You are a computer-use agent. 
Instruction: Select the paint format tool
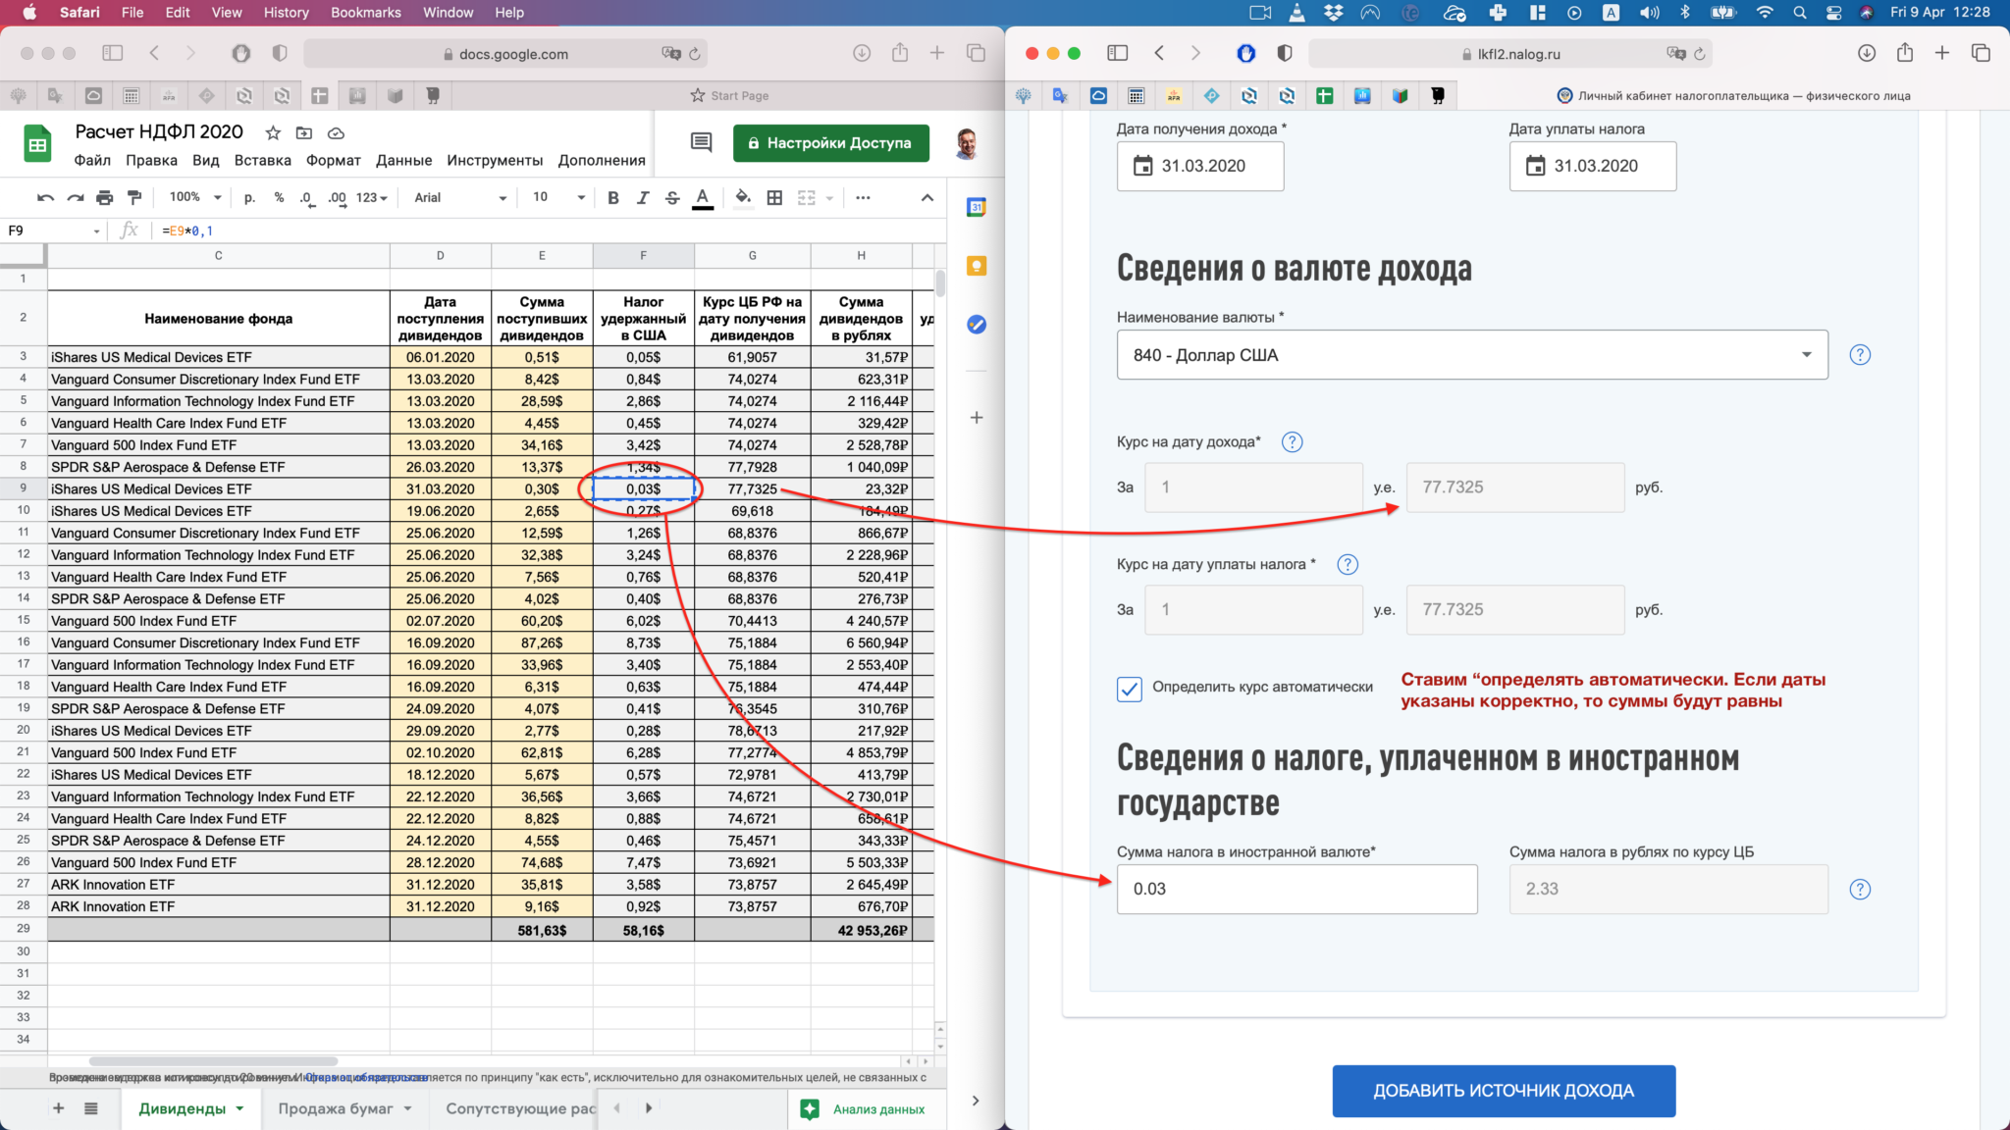pyautogui.click(x=135, y=198)
